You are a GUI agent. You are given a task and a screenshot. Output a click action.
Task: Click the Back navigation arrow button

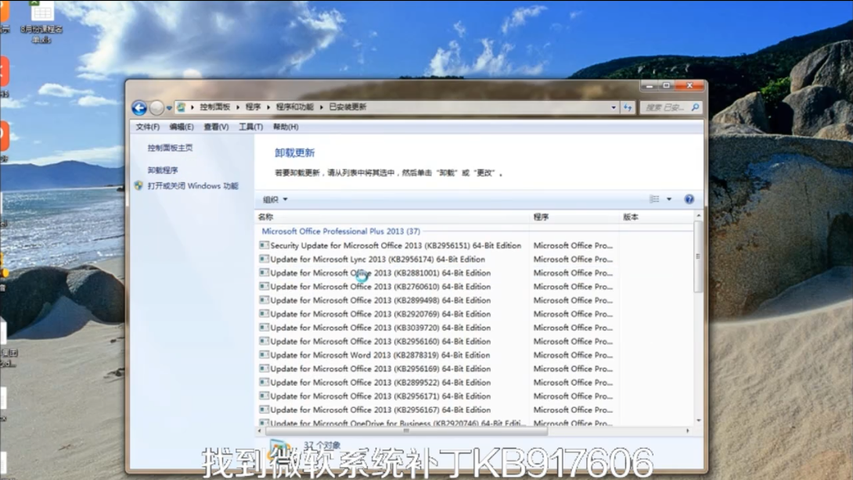click(x=139, y=108)
